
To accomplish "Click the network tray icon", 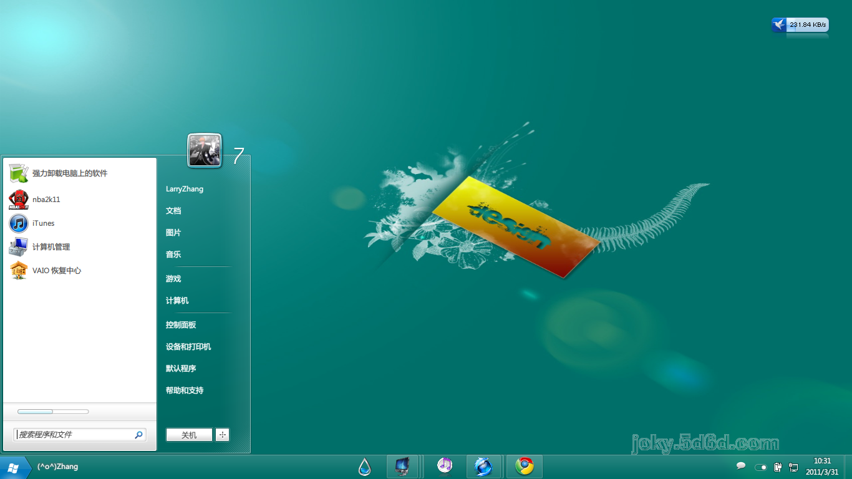I will (x=793, y=467).
